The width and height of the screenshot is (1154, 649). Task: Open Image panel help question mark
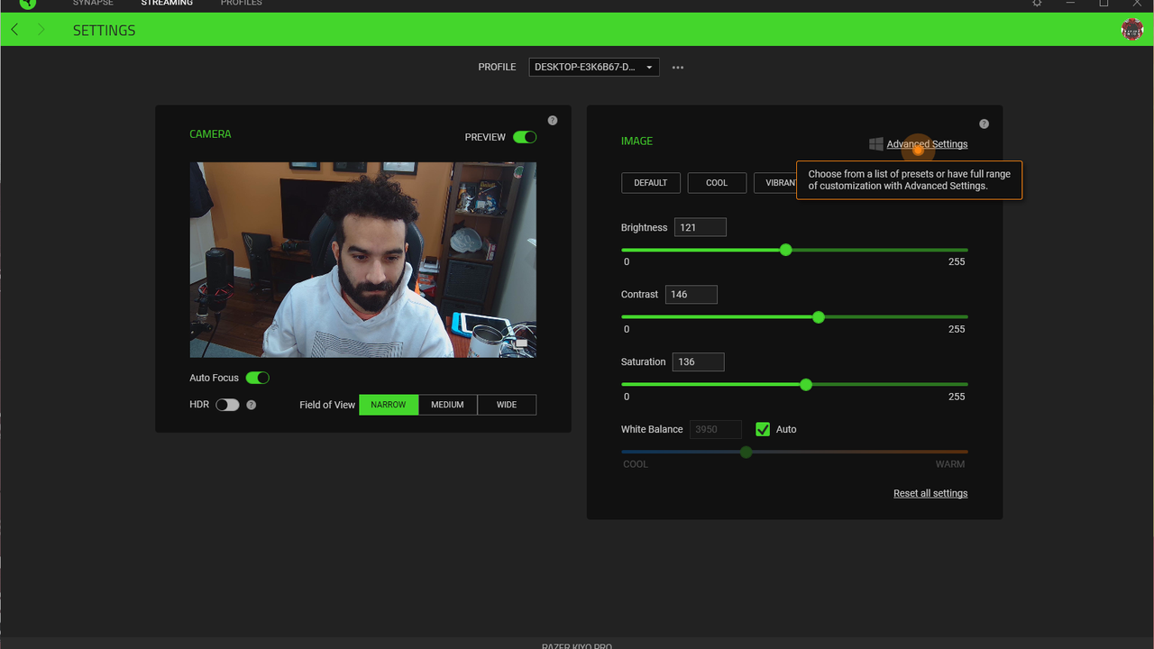pyautogui.click(x=984, y=124)
